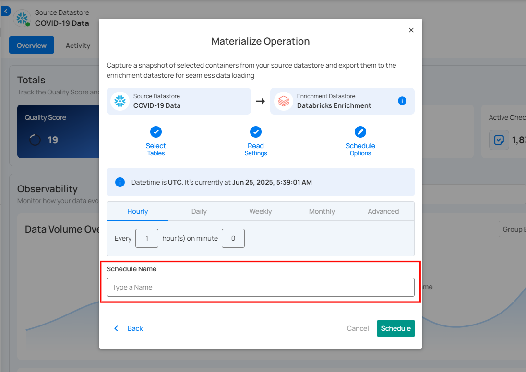Click the Schedule Name label
Screen dimensions: 526x372
coord(131,269)
